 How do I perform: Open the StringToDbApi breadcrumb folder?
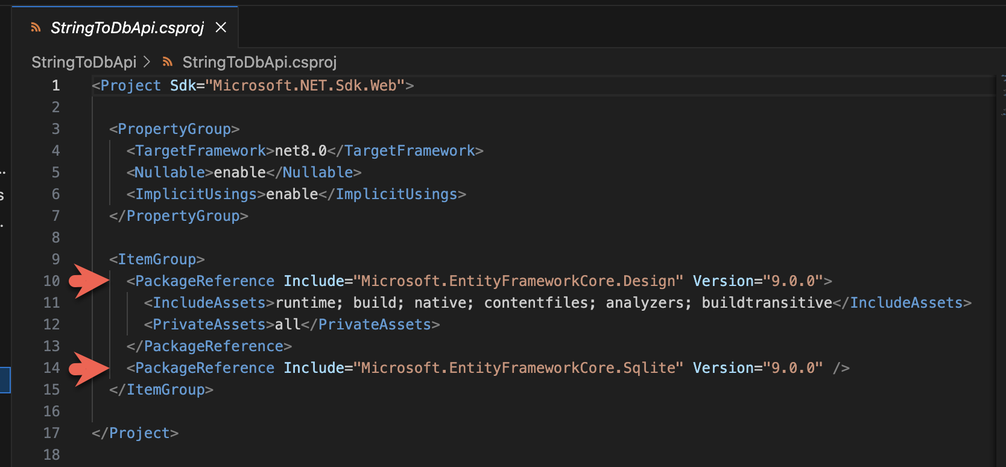(x=84, y=62)
